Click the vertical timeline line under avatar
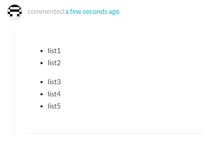This screenshot has height=143, width=204. click(x=15, y=81)
